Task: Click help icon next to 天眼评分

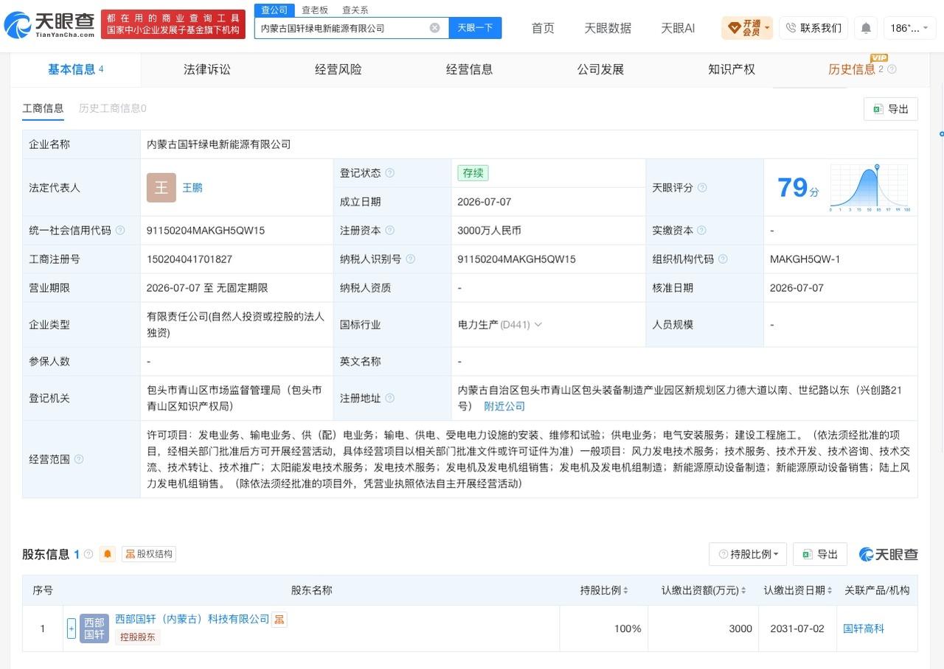Action: 702,188
